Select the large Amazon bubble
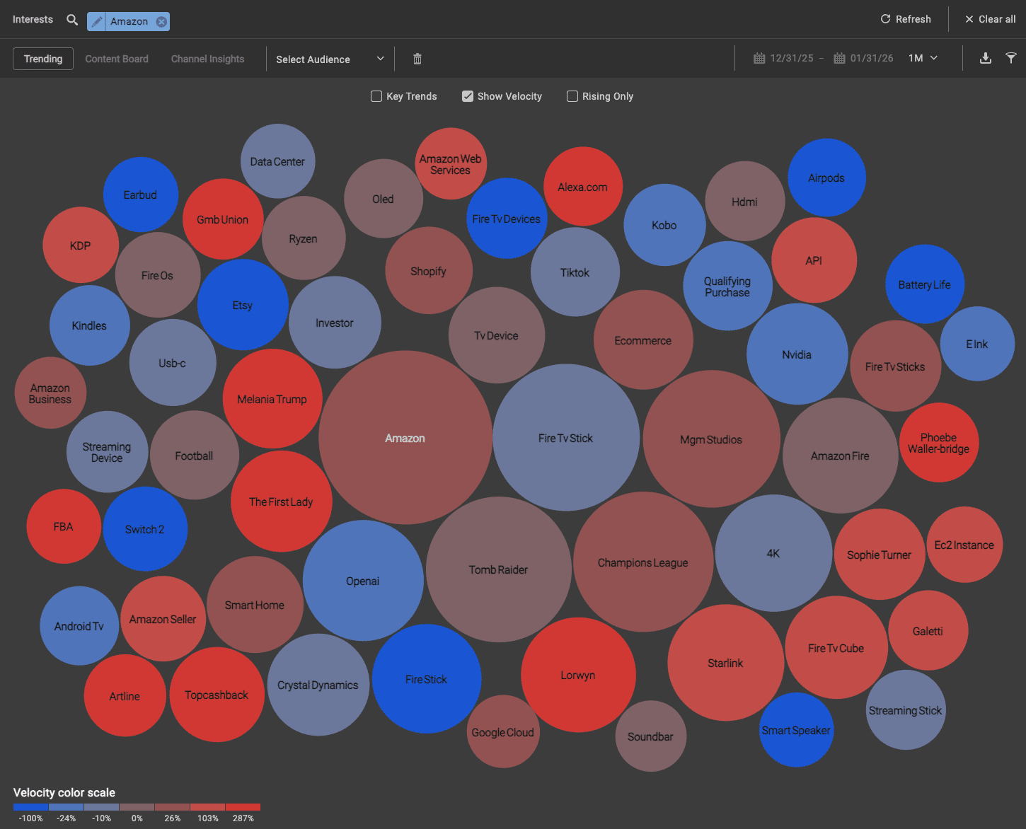Image resolution: width=1026 pixels, height=829 pixels. pyautogui.click(x=405, y=438)
